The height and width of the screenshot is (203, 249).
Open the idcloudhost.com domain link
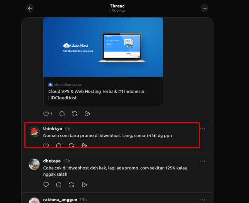(x=67, y=85)
